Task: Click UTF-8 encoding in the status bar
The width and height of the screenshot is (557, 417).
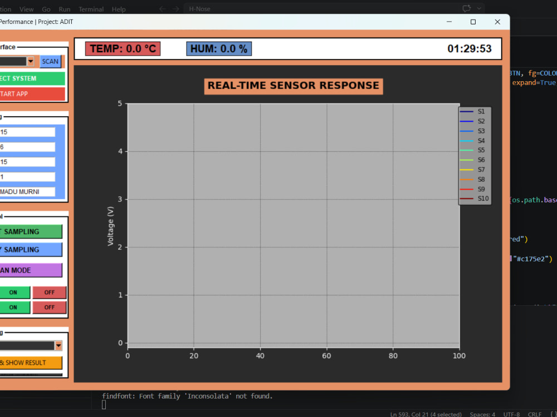Action: pos(511,414)
